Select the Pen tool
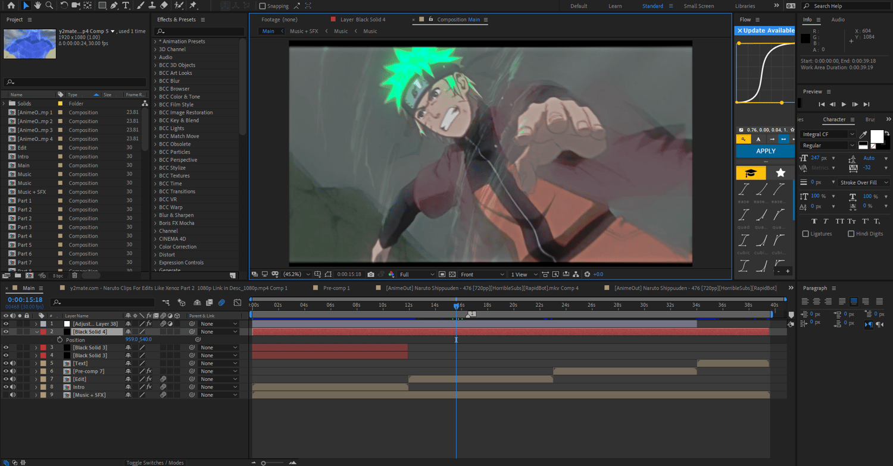893x466 pixels. pos(114,5)
